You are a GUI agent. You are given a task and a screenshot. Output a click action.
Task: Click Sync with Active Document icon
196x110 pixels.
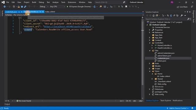click(168, 16)
